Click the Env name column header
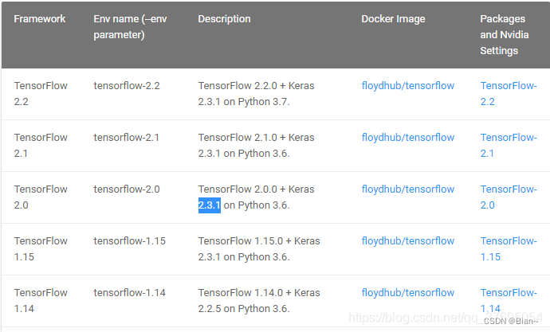Screen dimensions: 550x332 coord(130,27)
